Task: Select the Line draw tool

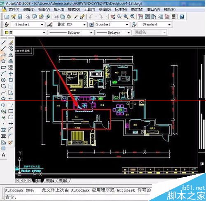Action: point(3,42)
